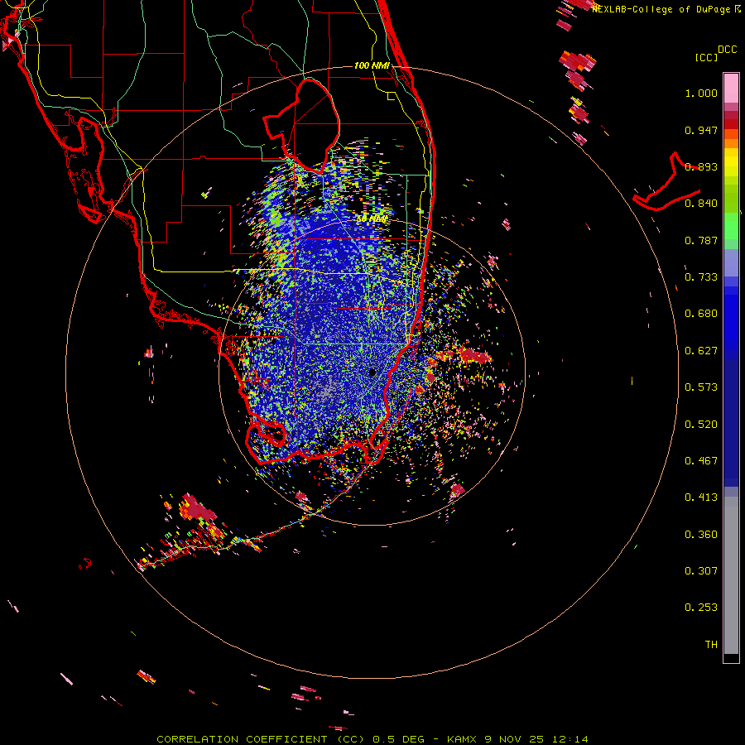
Task: Select the 0.307 scale label
Action: (x=701, y=571)
